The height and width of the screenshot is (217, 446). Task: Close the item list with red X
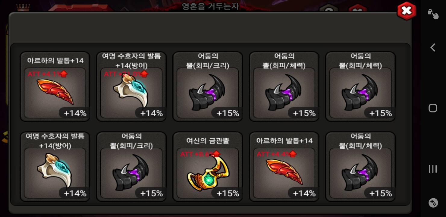407,11
